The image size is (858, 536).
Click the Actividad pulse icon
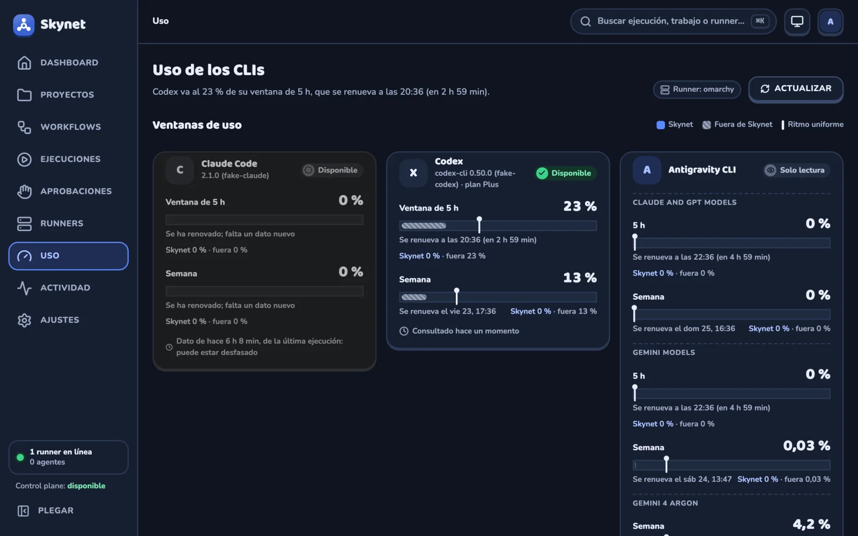[24, 288]
